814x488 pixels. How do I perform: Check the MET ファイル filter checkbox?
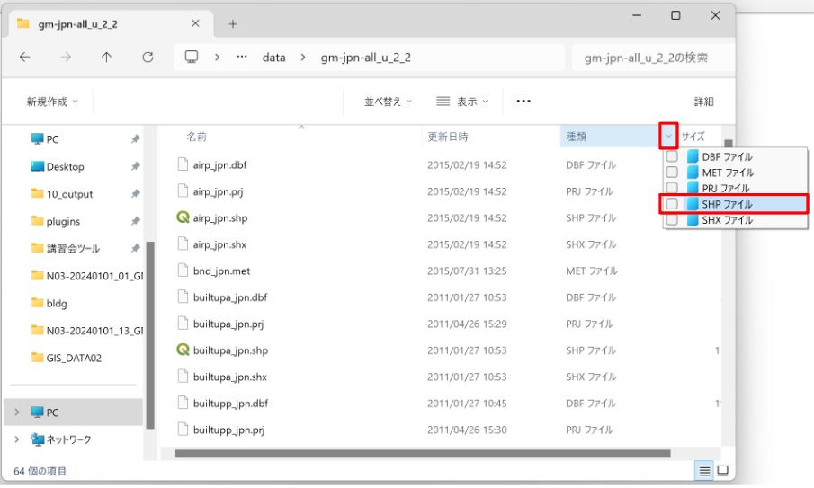(x=672, y=173)
